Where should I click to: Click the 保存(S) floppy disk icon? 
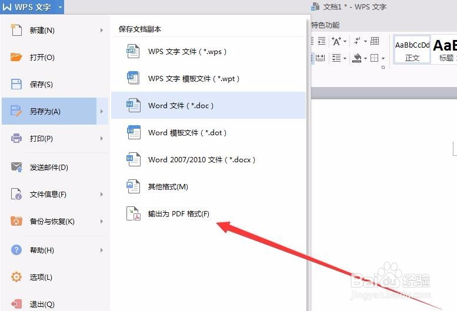[x=16, y=84]
